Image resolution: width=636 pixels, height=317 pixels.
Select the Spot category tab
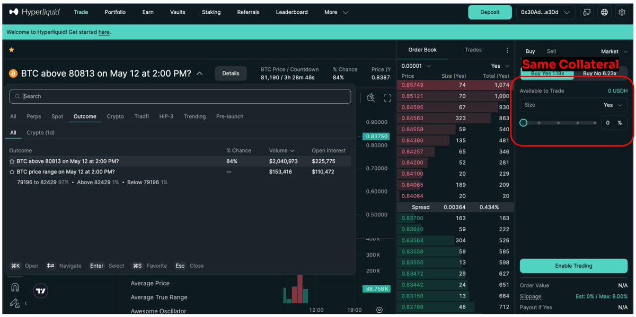[x=57, y=116]
